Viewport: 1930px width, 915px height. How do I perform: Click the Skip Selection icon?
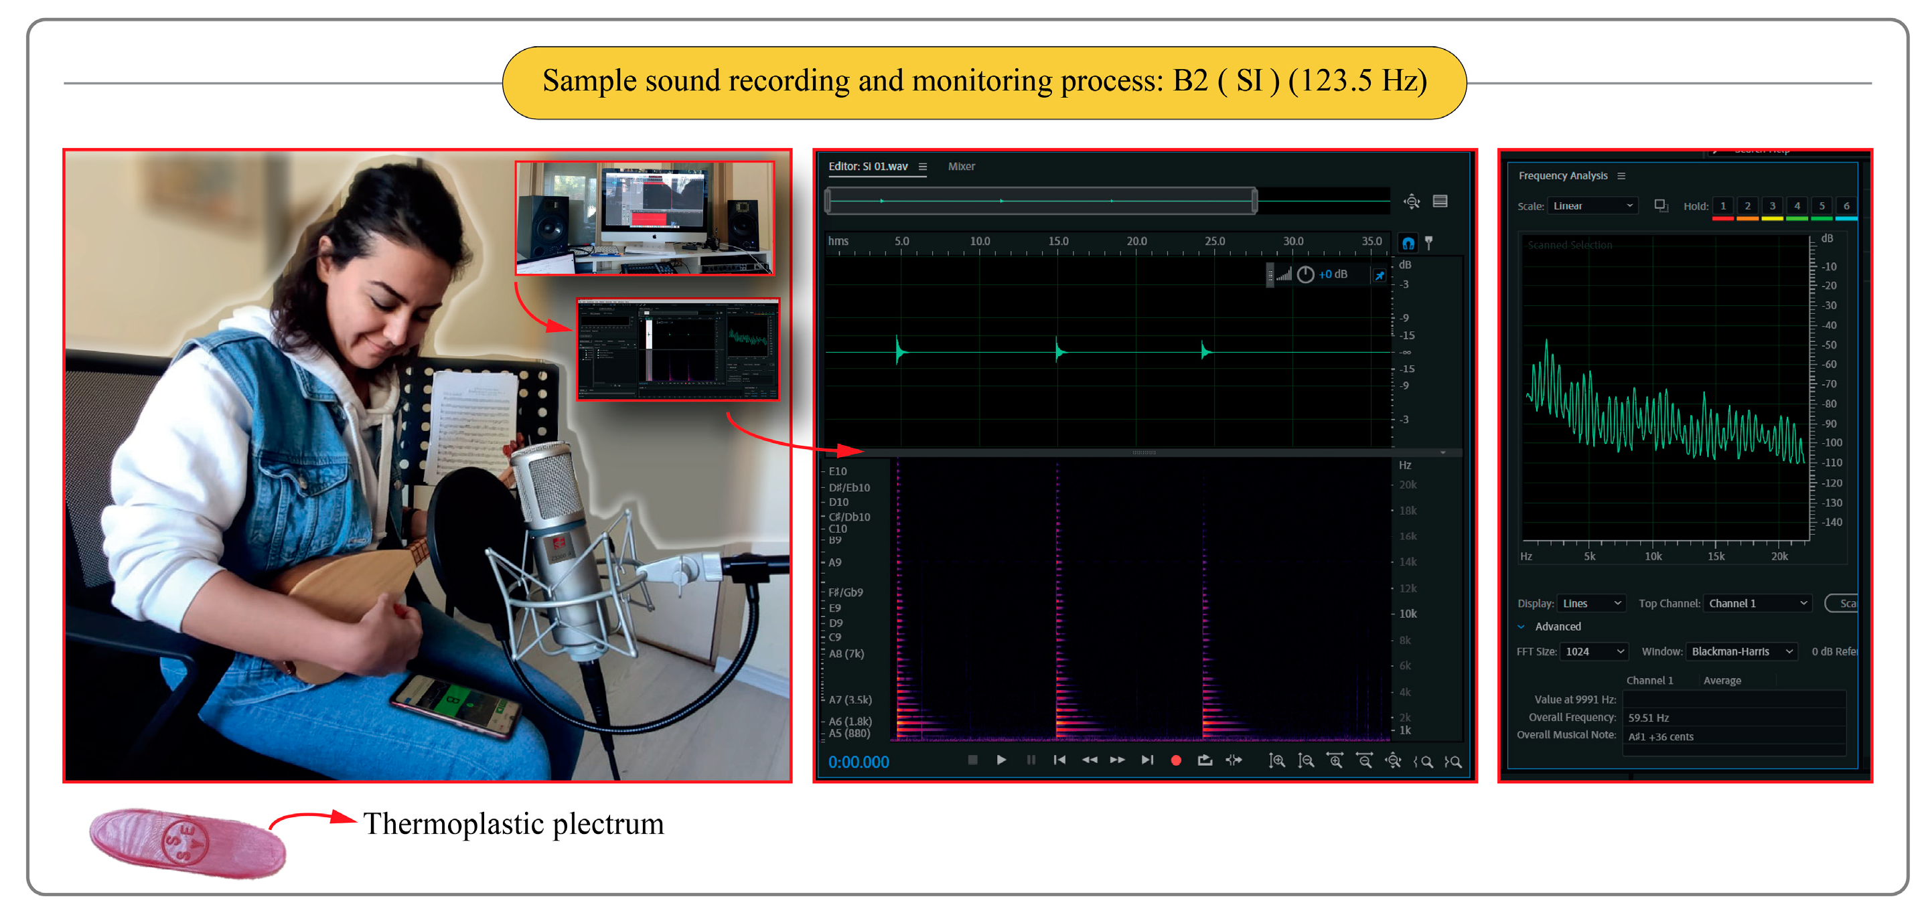coord(1234,760)
